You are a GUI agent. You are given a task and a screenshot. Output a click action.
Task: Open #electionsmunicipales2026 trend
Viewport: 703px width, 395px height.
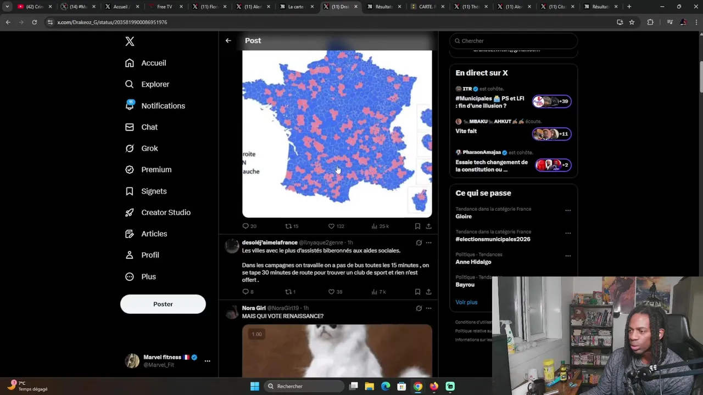click(493, 239)
